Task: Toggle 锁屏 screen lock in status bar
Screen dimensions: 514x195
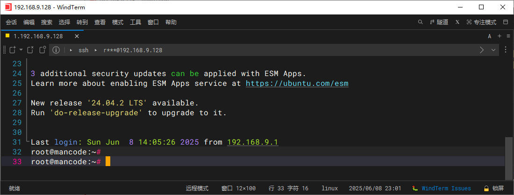Action: click(x=494, y=188)
